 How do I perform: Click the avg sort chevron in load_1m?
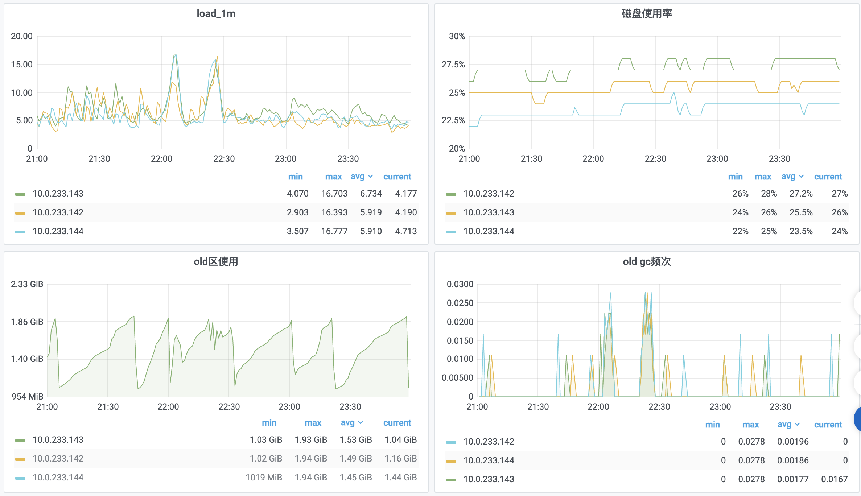tap(370, 177)
